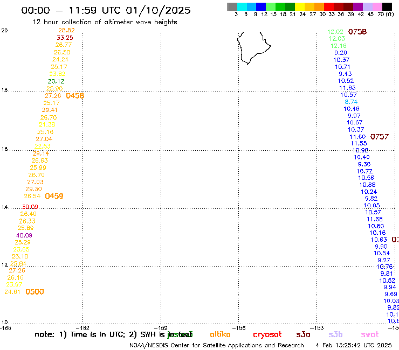
Task: Select the 9.30 wave height reading
Action: tap(364, 164)
